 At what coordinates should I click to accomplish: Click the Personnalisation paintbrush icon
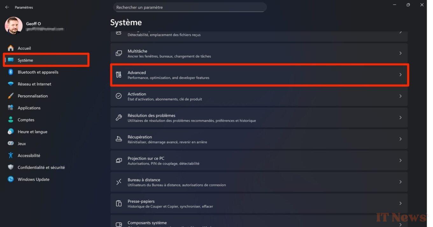tap(11, 96)
